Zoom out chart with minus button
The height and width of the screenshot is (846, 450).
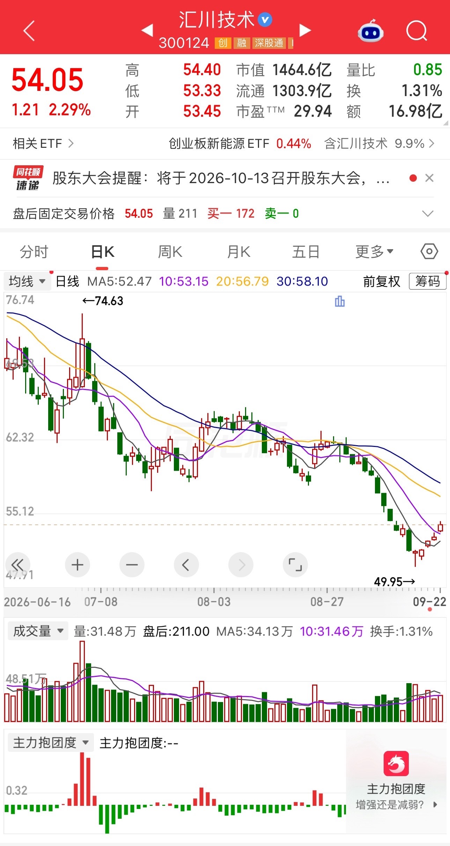[132, 565]
